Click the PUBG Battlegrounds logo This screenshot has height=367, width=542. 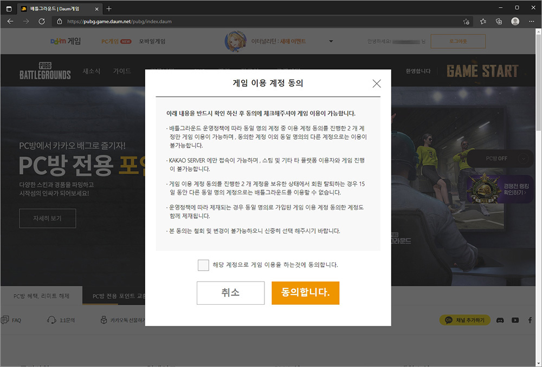(45, 71)
